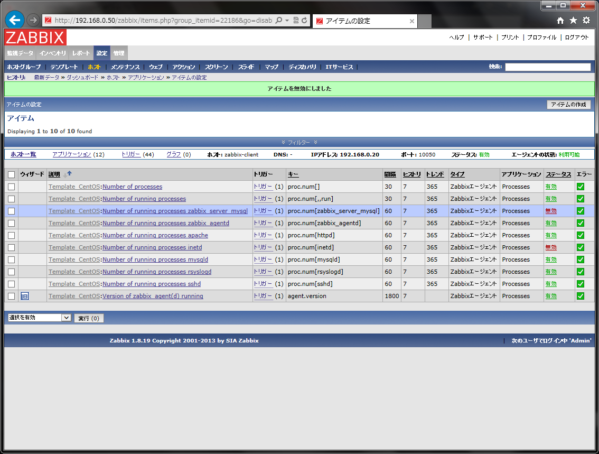Open the トリガー (44) link
Screen dimensions: 599x454
[131, 154]
